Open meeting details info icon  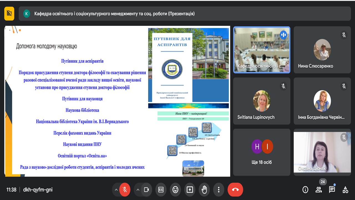point(305,190)
